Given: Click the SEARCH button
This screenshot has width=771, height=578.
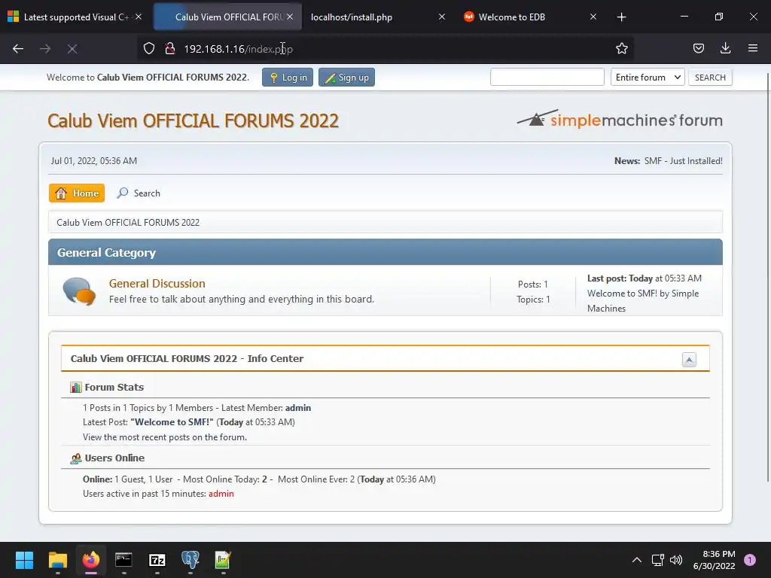Looking at the screenshot, I should pos(710,78).
